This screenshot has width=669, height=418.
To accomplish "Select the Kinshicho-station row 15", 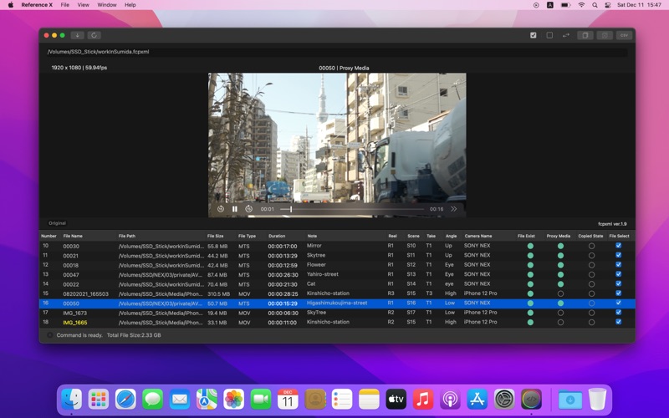I will [x=326, y=293].
